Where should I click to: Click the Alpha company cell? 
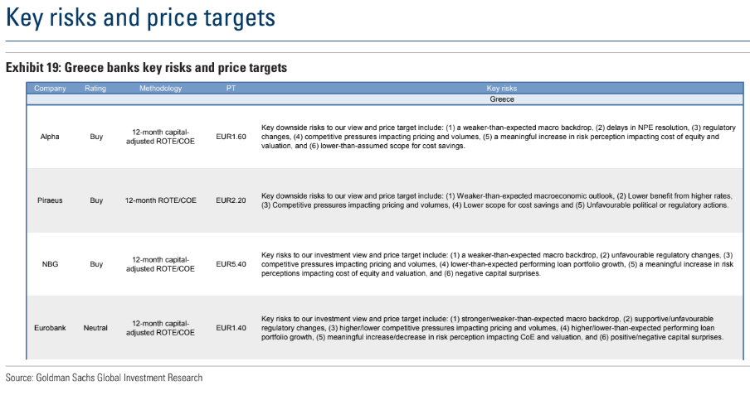pos(50,137)
